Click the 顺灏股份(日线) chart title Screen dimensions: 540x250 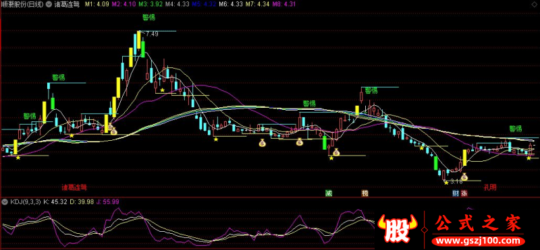click(22, 5)
